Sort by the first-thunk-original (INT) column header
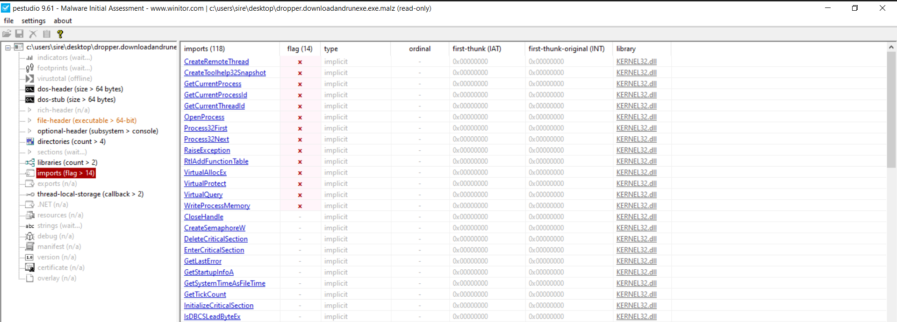 [568, 49]
